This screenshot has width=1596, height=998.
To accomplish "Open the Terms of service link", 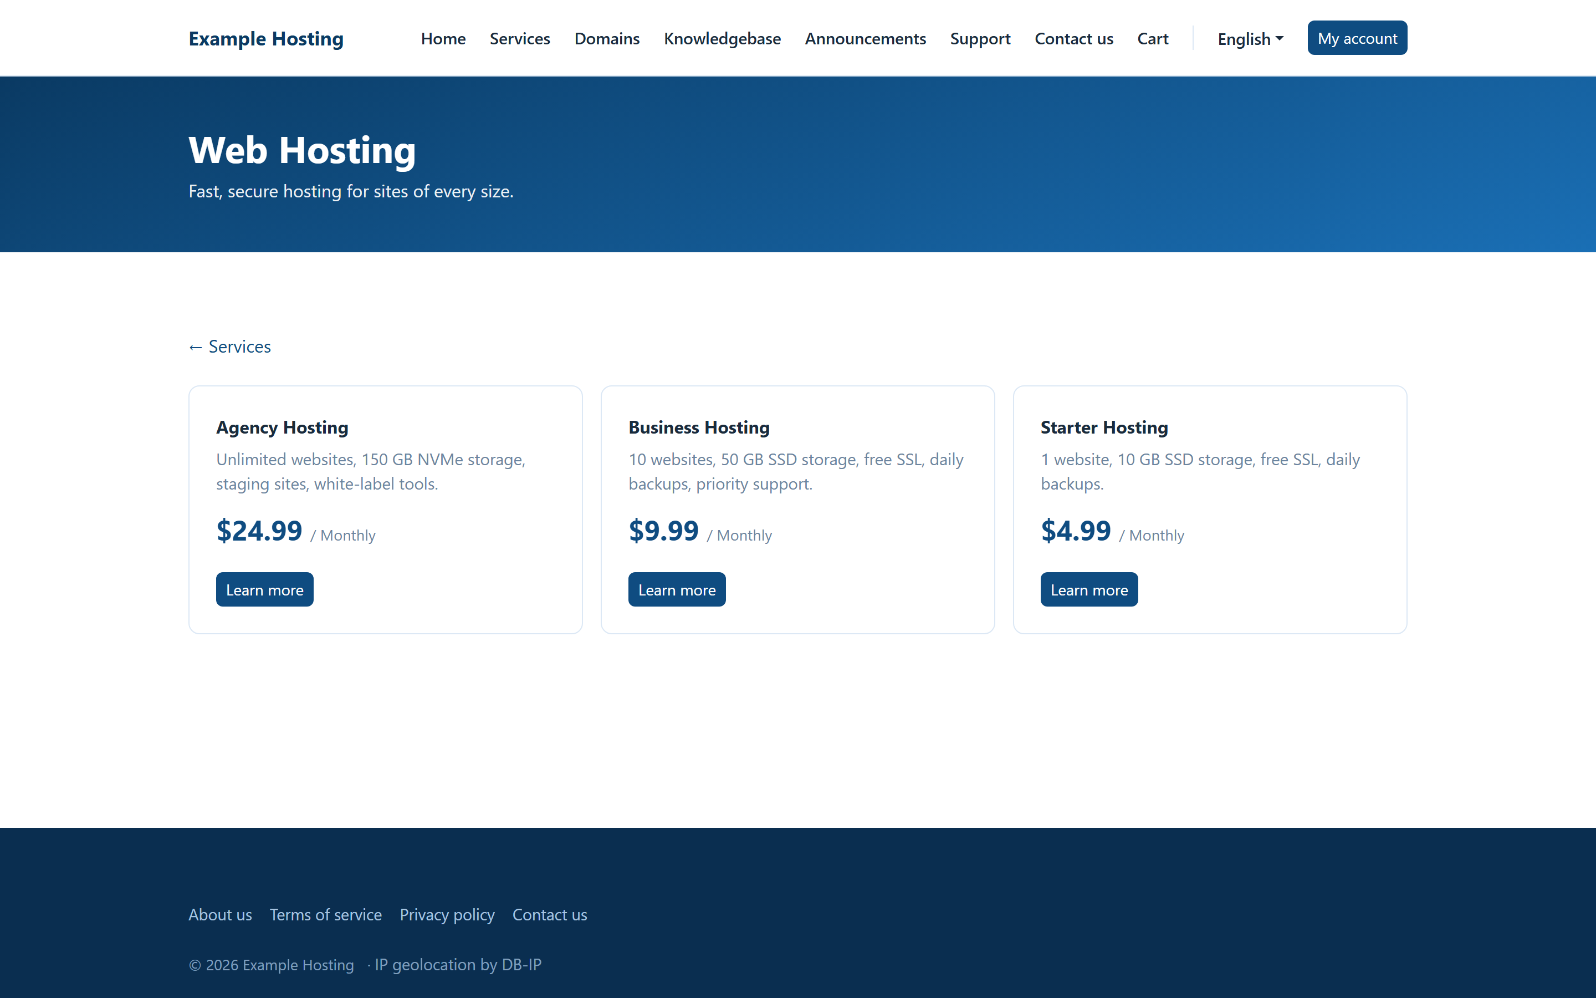I will (326, 915).
